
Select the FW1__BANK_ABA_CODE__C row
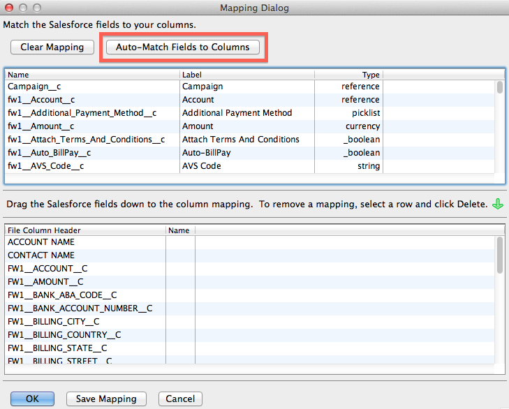pyautogui.click(x=250, y=295)
